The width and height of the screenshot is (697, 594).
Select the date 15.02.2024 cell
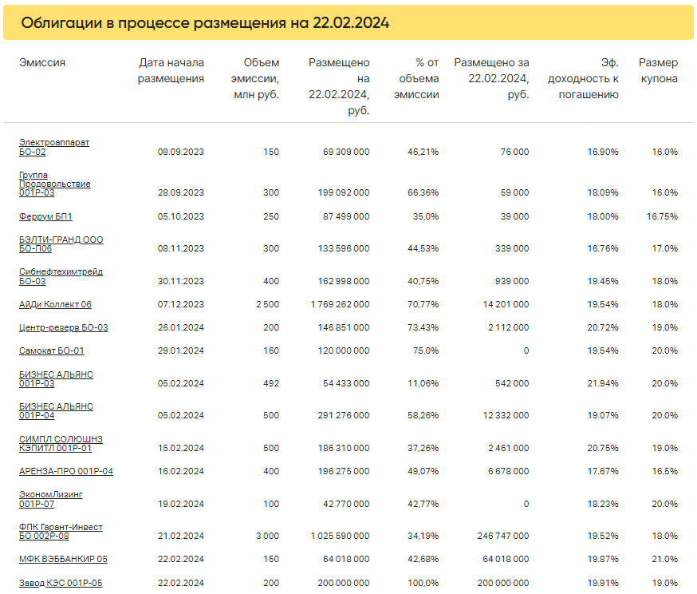pyautogui.click(x=180, y=448)
